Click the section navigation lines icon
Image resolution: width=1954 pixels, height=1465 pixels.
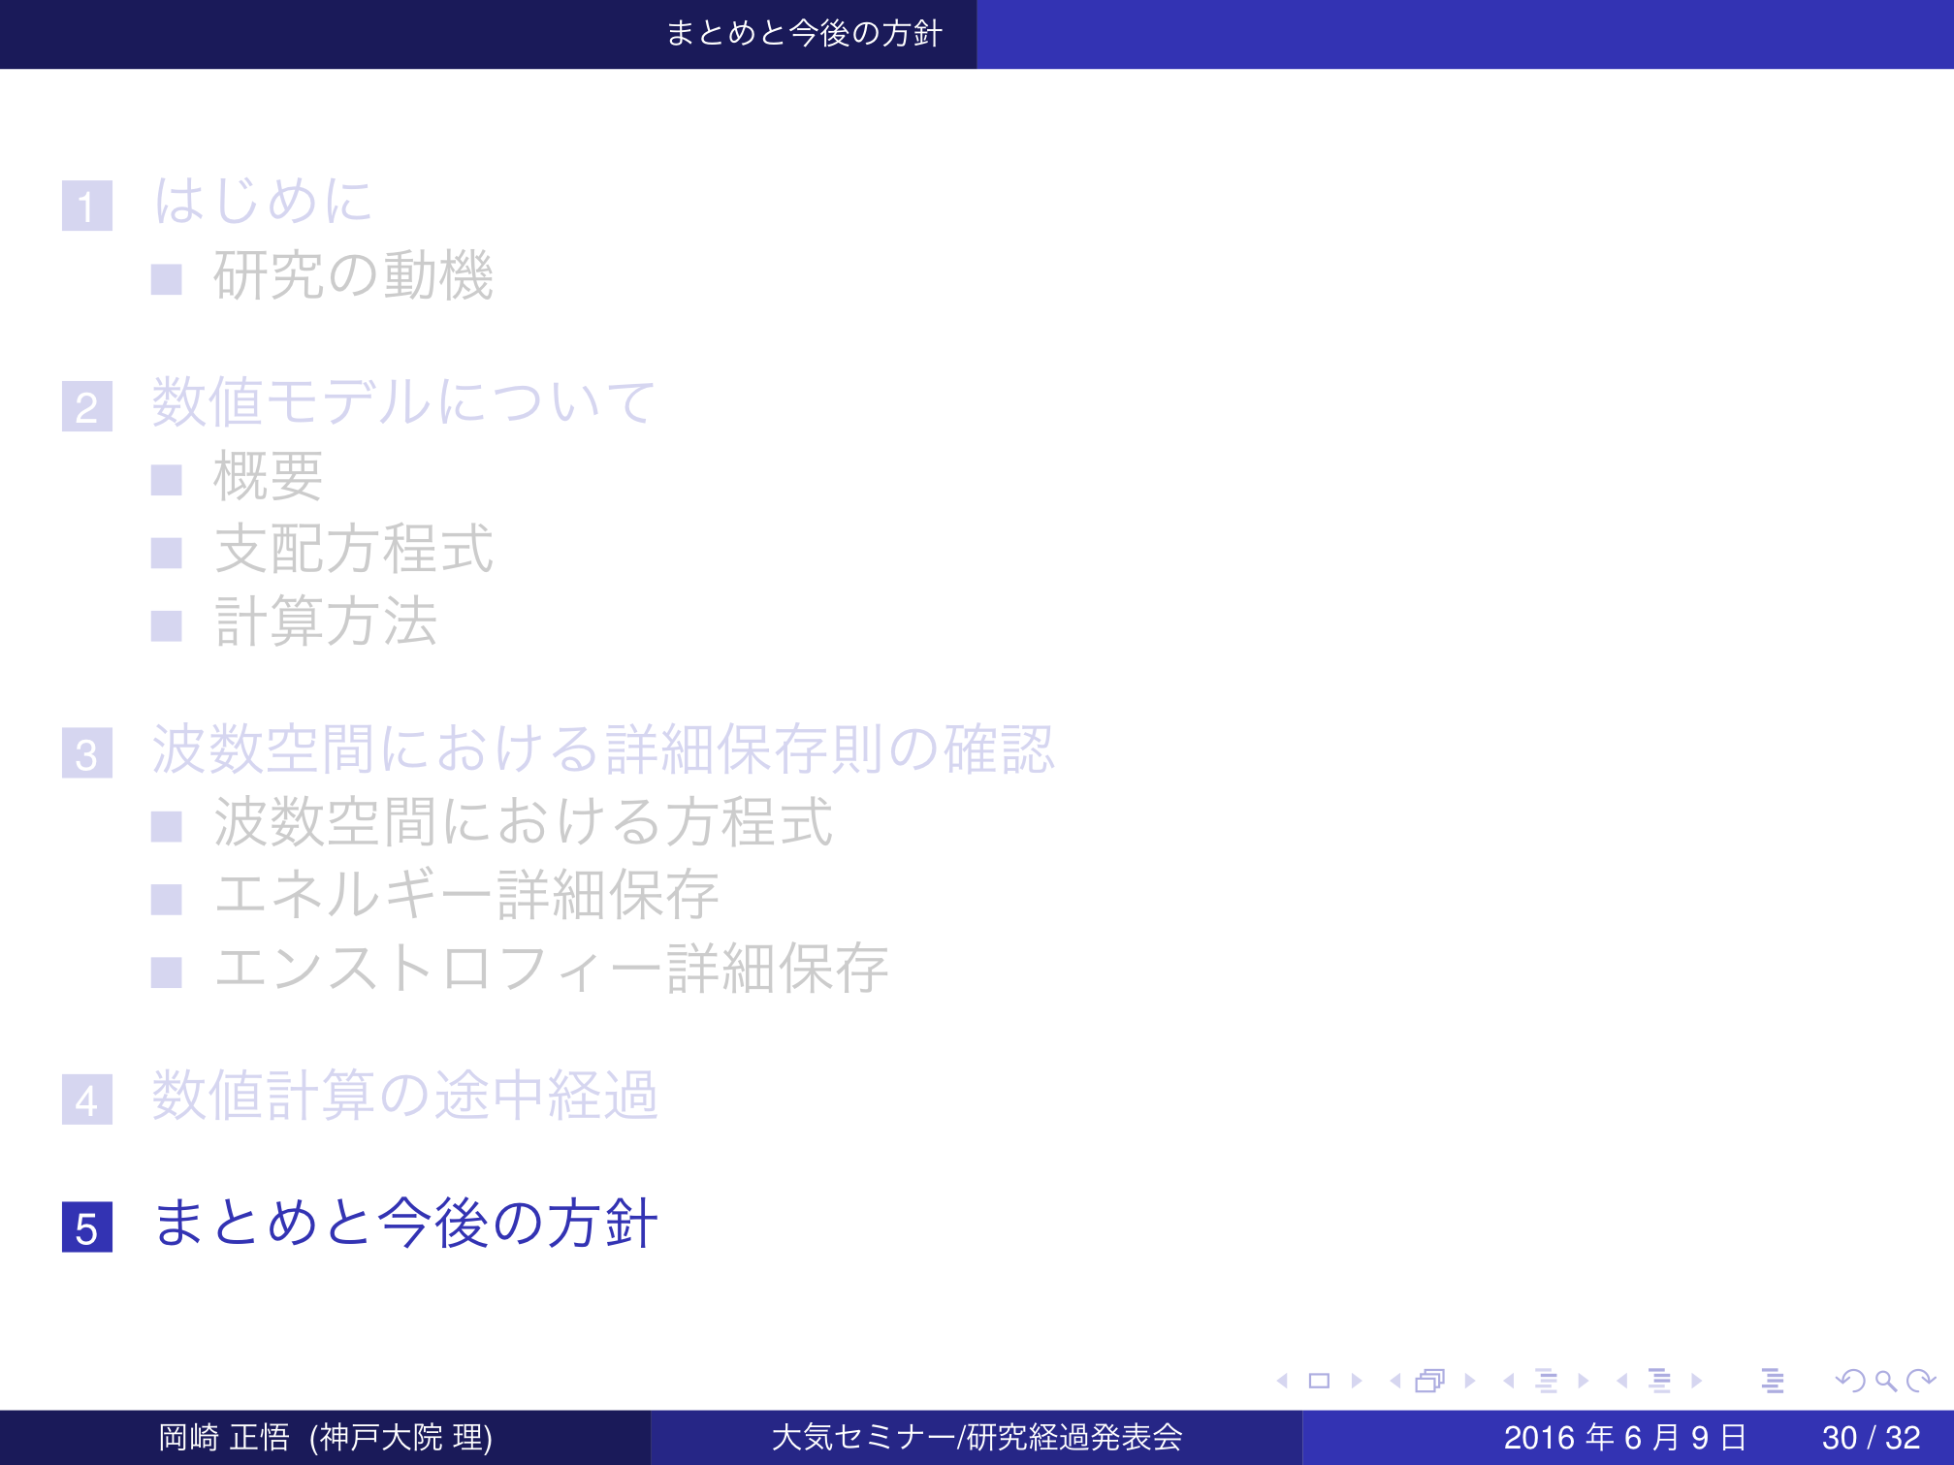click(x=1660, y=1381)
